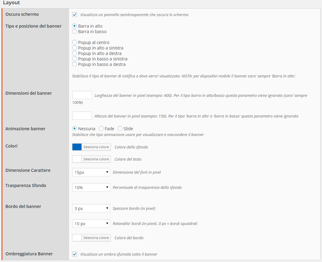Click the Tipo e posizione del banner label
The image size is (322, 262).
pos(34,26)
